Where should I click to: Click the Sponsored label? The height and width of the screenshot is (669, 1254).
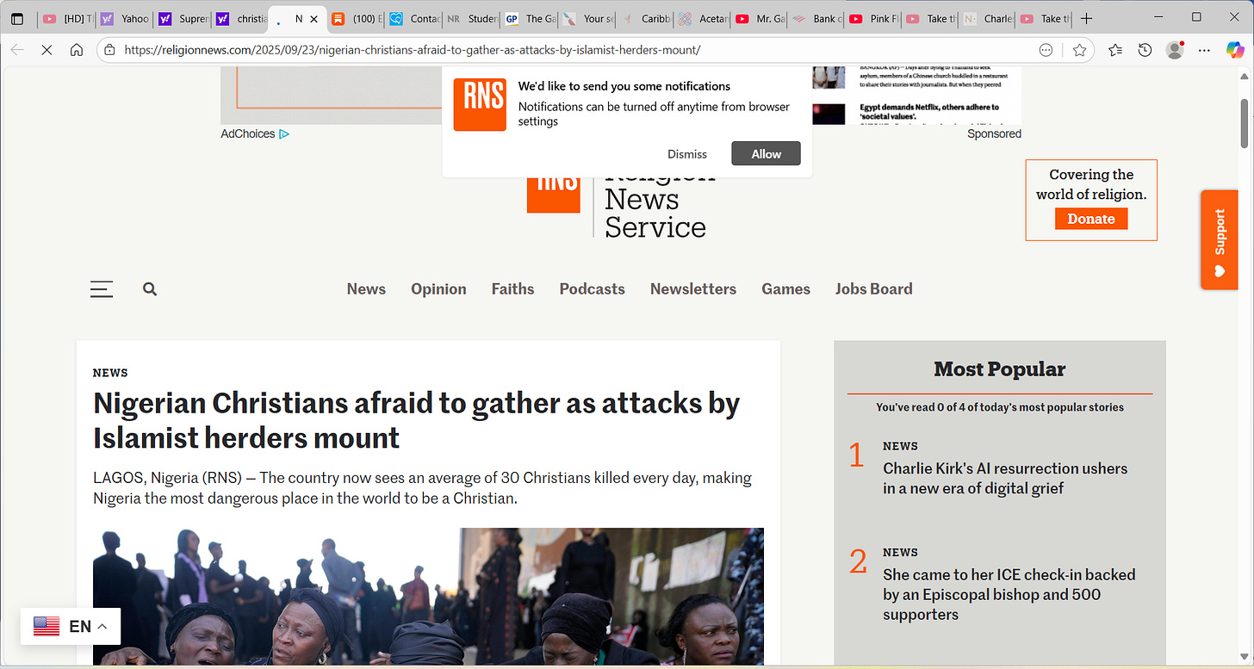(994, 133)
